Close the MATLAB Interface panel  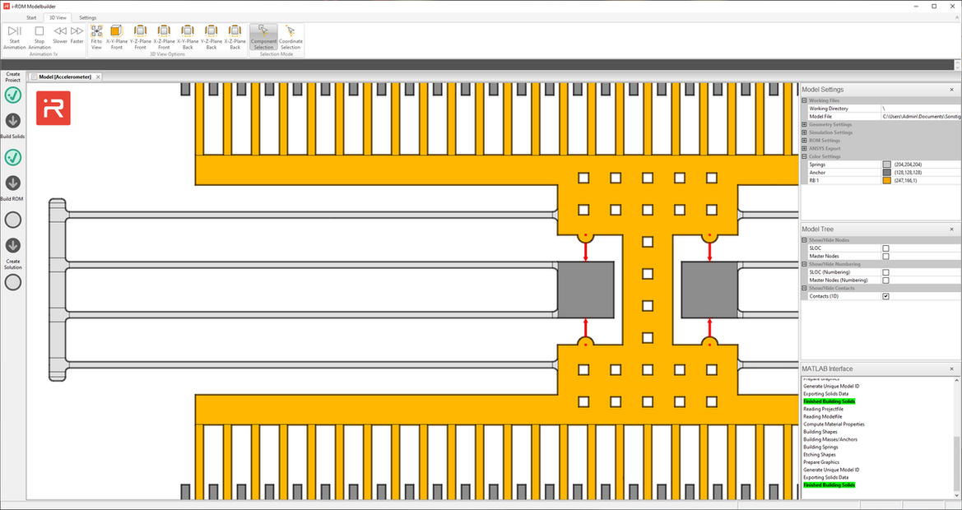click(951, 369)
